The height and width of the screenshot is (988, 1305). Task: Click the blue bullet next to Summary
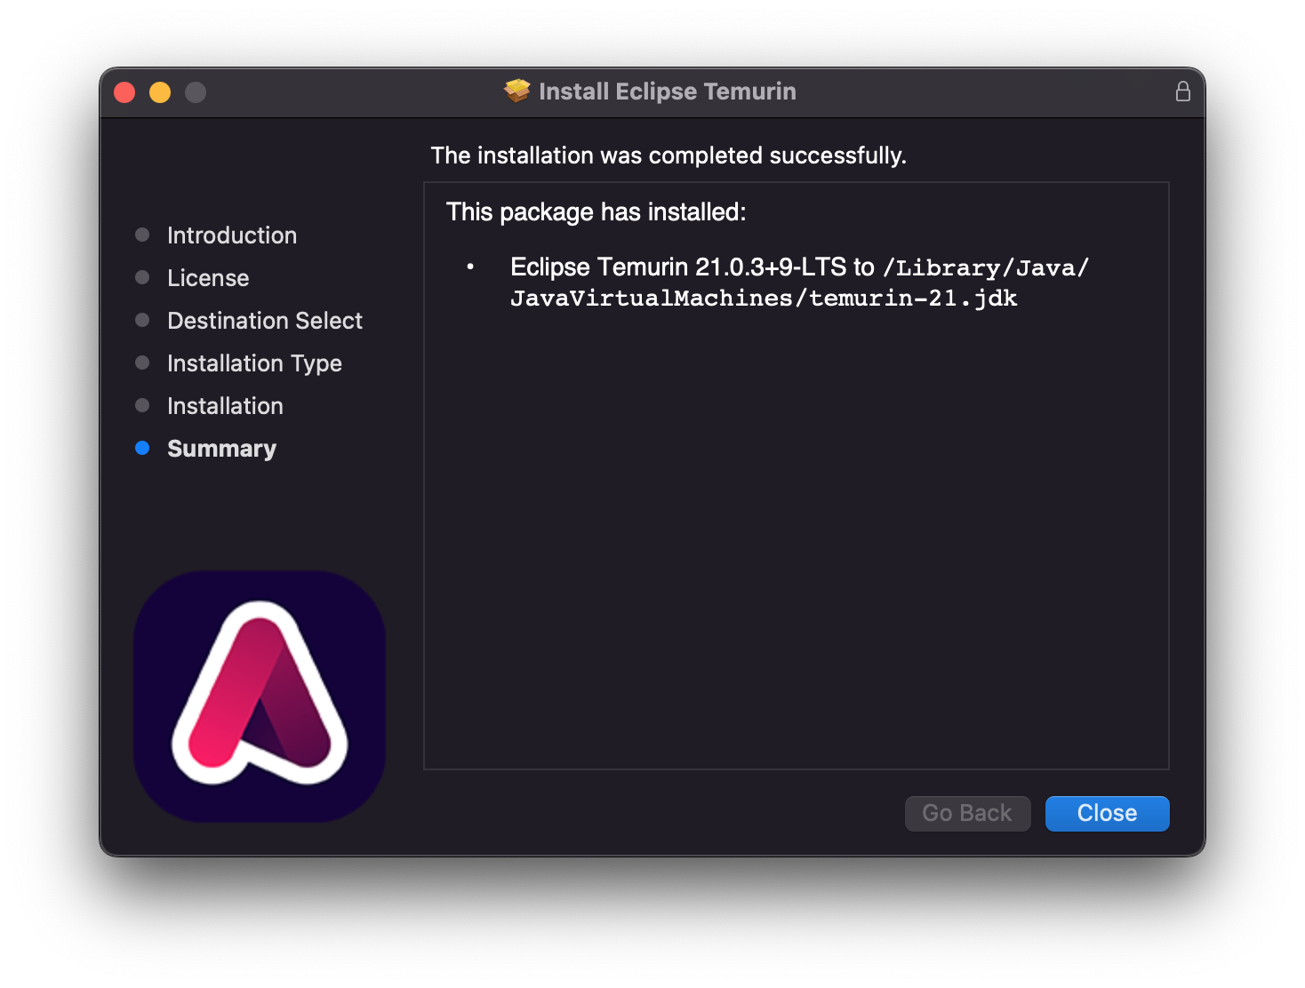click(x=142, y=448)
